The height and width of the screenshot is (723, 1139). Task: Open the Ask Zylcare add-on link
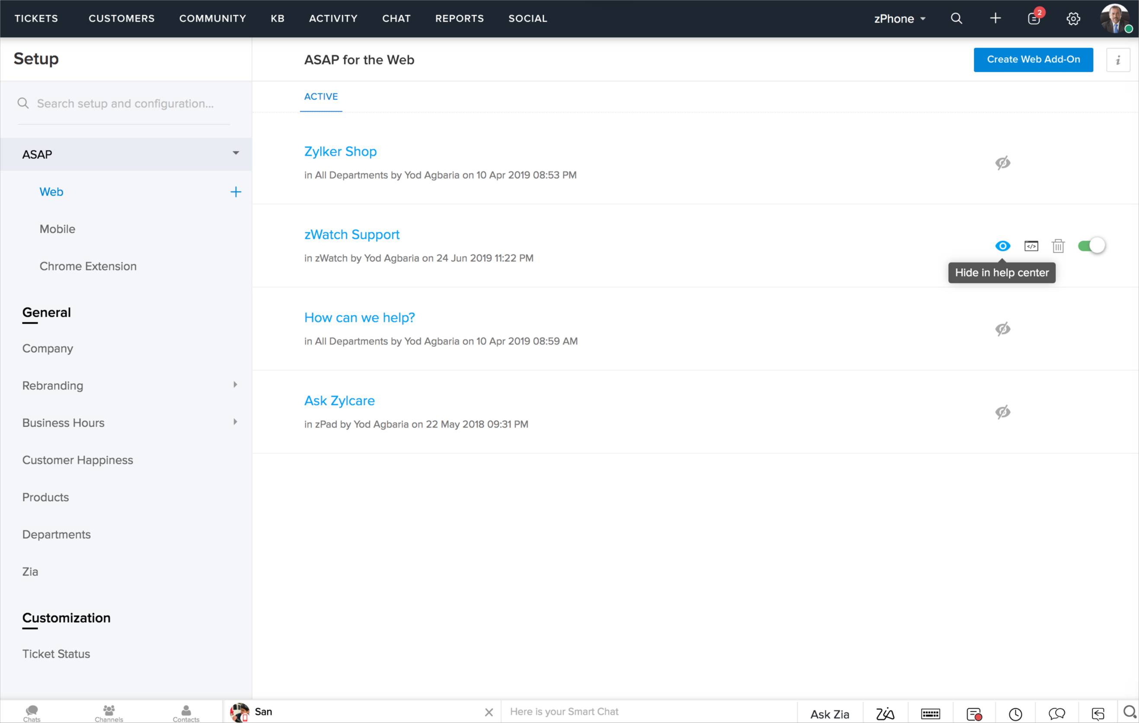click(x=339, y=401)
